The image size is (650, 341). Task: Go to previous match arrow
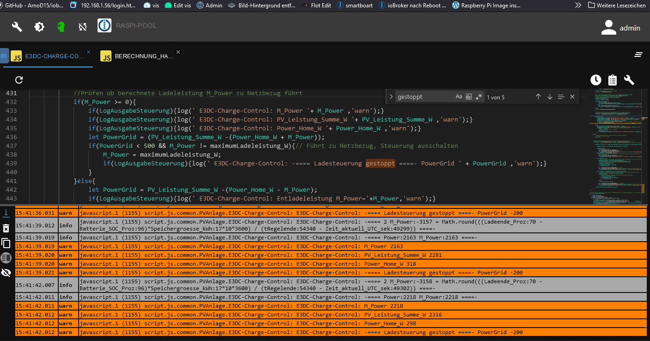pyautogui.click(x=538, y=97)
